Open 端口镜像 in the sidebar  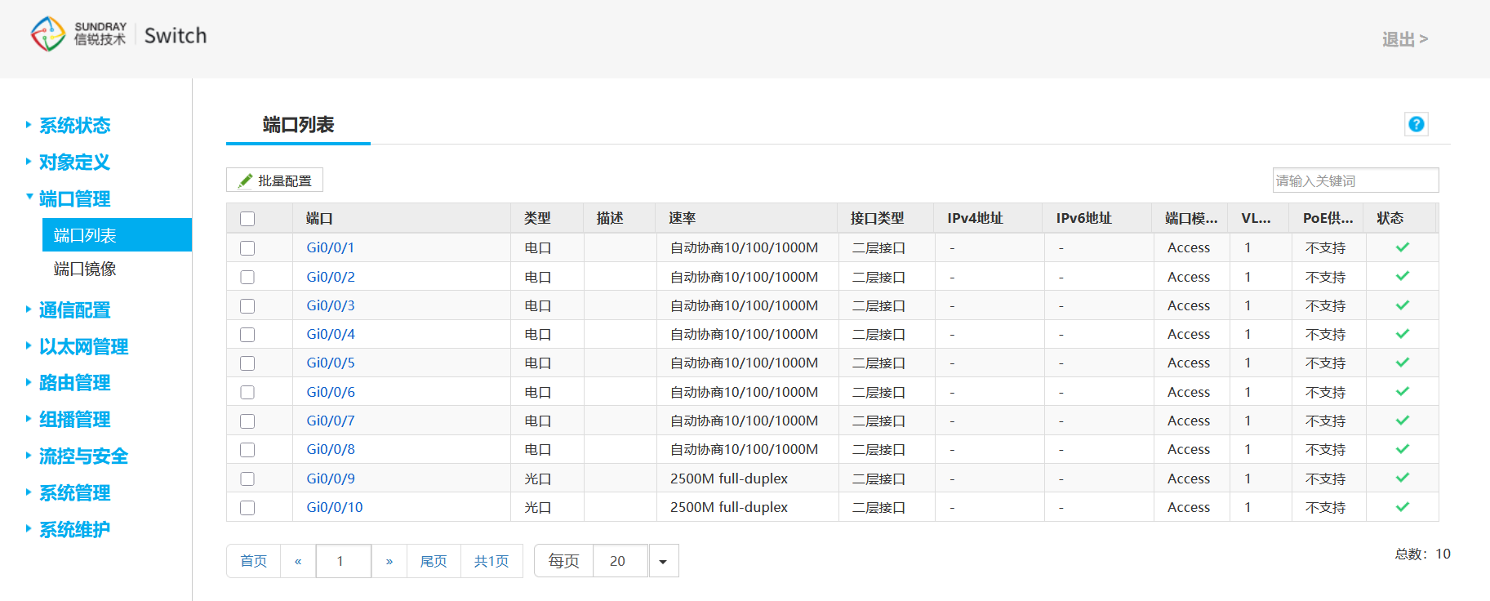click(85, 269)
